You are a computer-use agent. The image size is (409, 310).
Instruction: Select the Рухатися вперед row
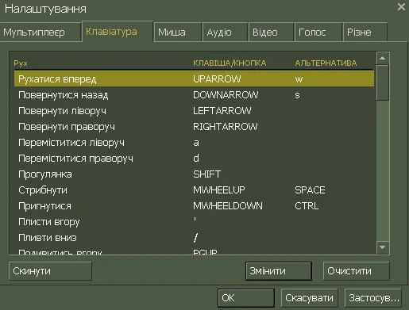tap(194, 78)
